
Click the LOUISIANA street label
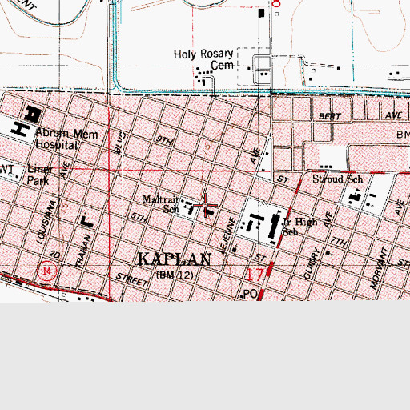pos(46,222)
